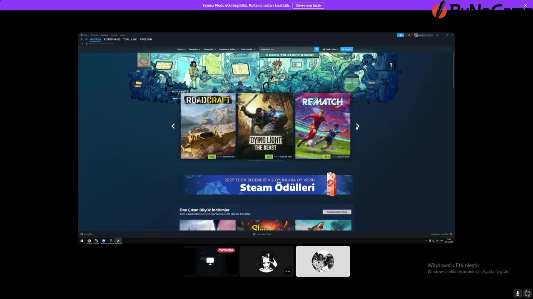This screenshot has width=533, height=299.
Task: Click the blue announcements megaphone button
Action: coord(401,35)
